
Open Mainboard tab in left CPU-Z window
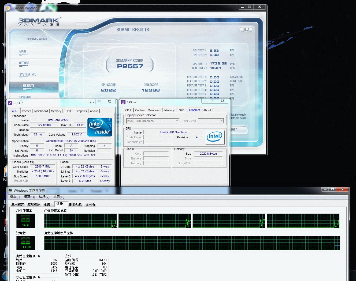(41, 111)
